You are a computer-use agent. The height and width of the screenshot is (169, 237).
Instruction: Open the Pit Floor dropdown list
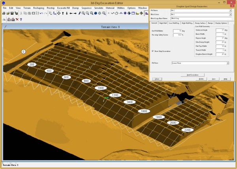click(228, 63)
